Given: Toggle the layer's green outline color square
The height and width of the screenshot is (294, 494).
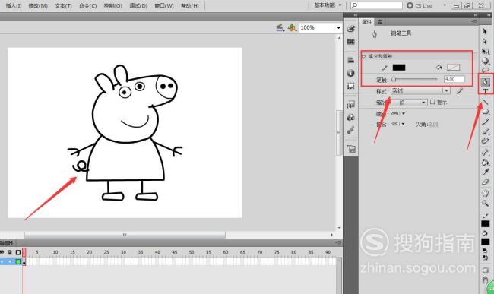Looking at the screenshot, I should (18, 261).
